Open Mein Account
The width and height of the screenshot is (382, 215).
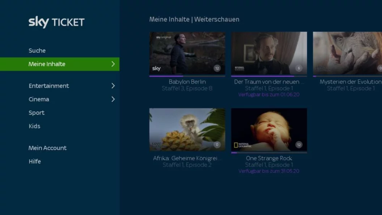pyautogui.click(x=47, y=148)
